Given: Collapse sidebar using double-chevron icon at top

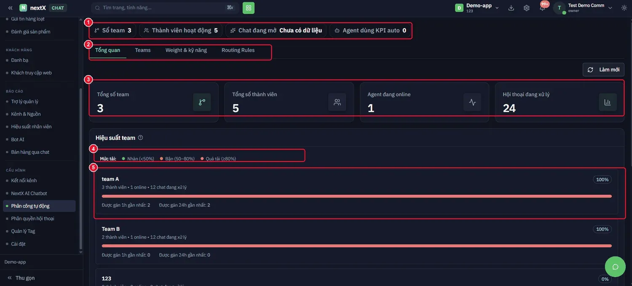Looking at the screenshot, I should tap(10, 8).
